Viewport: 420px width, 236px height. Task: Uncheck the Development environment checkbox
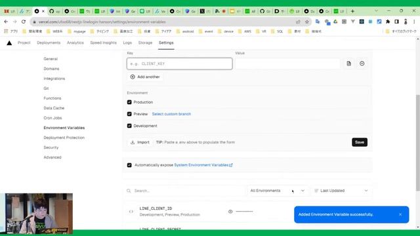(129, 126)
